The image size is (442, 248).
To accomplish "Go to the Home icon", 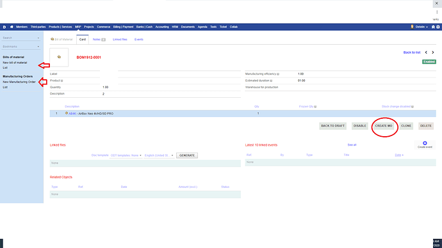I will (x=12, y=27).
